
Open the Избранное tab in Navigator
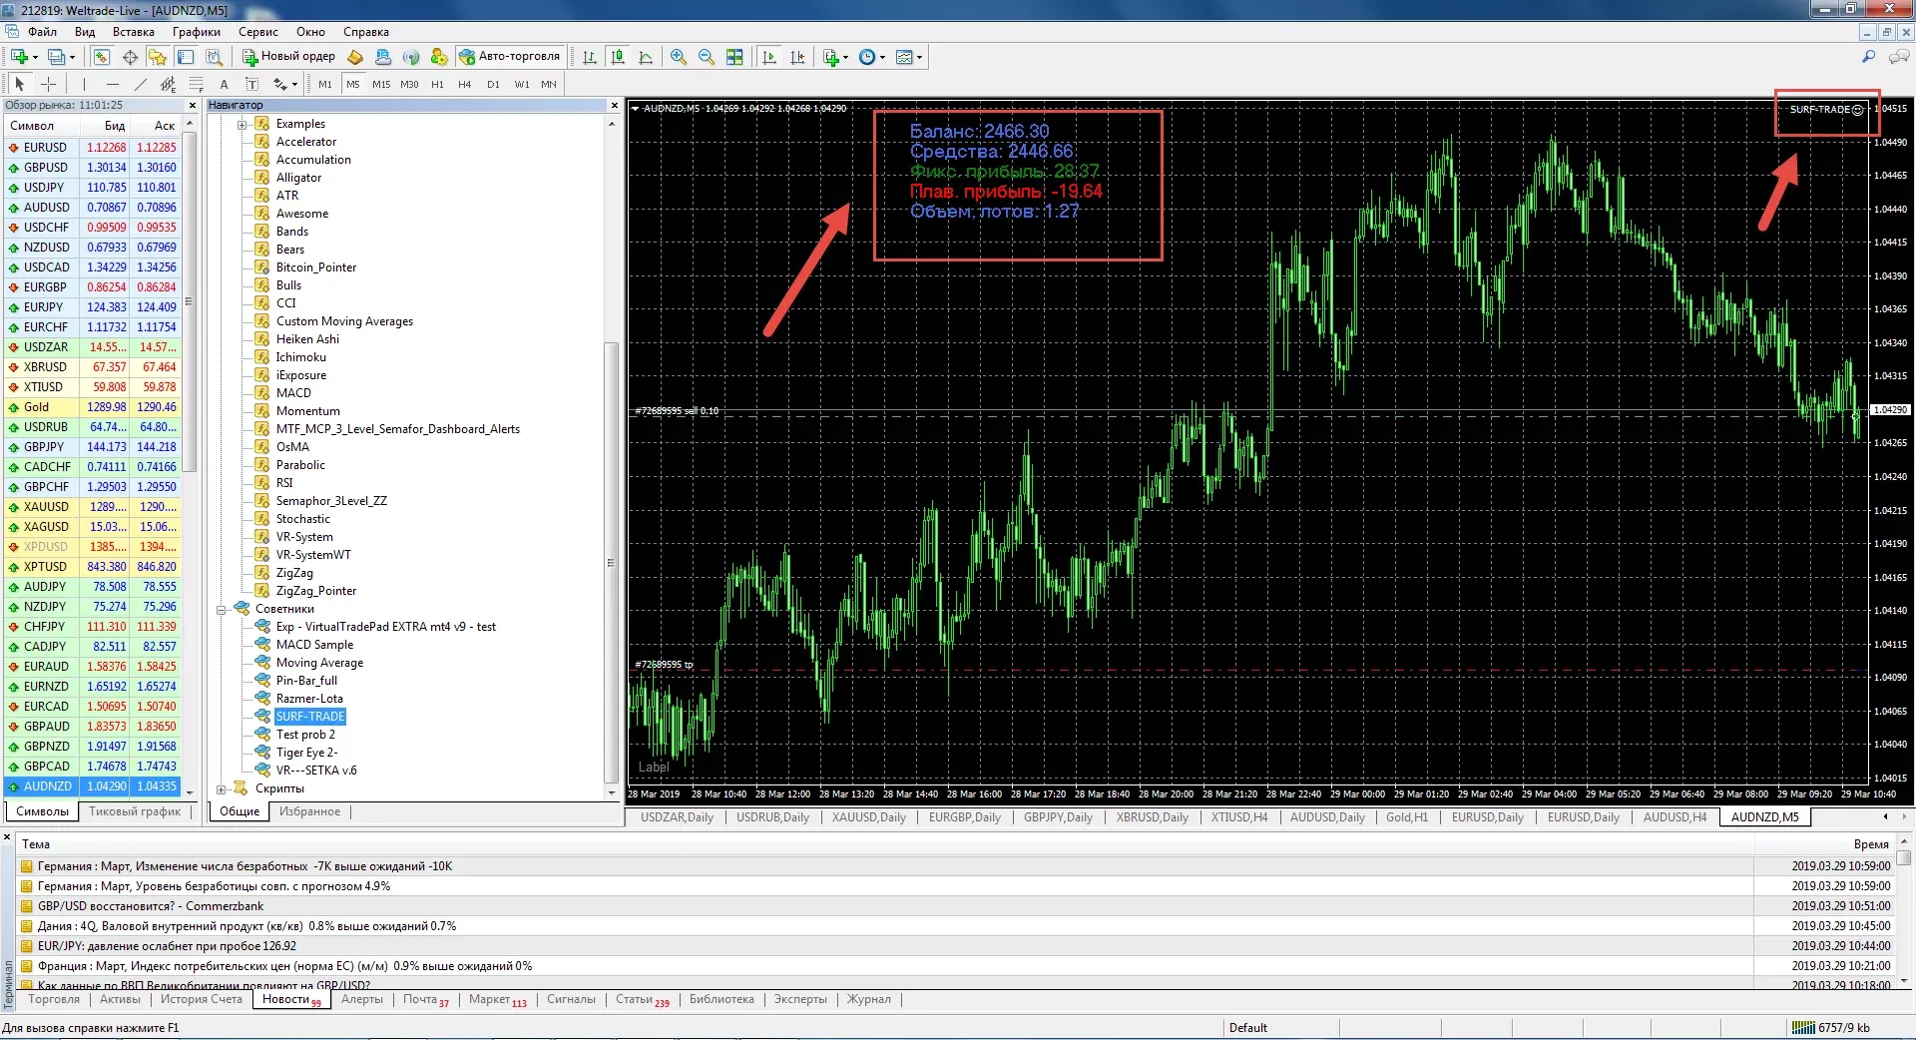(309, 811)
